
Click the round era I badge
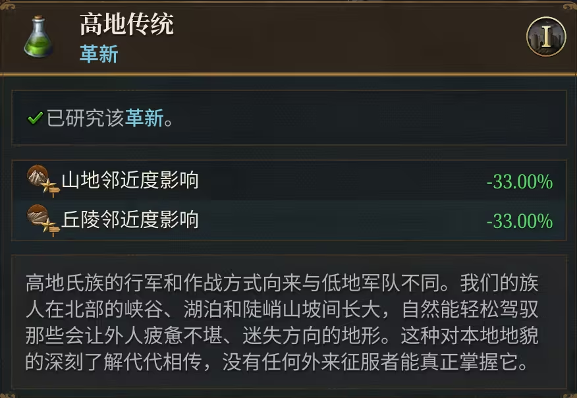pos(546,36)
